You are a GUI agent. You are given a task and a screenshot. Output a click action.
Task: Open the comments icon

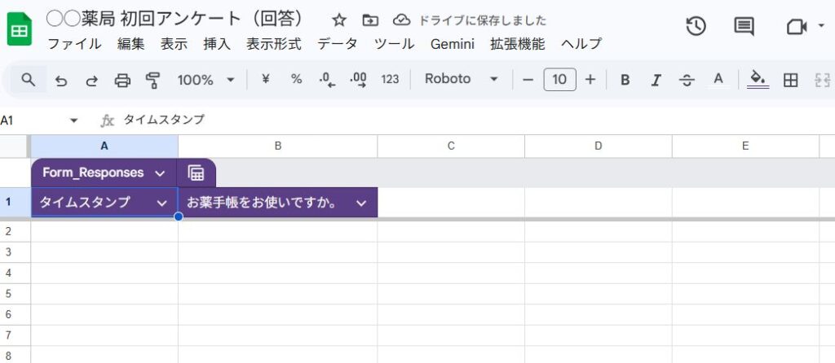744,27
